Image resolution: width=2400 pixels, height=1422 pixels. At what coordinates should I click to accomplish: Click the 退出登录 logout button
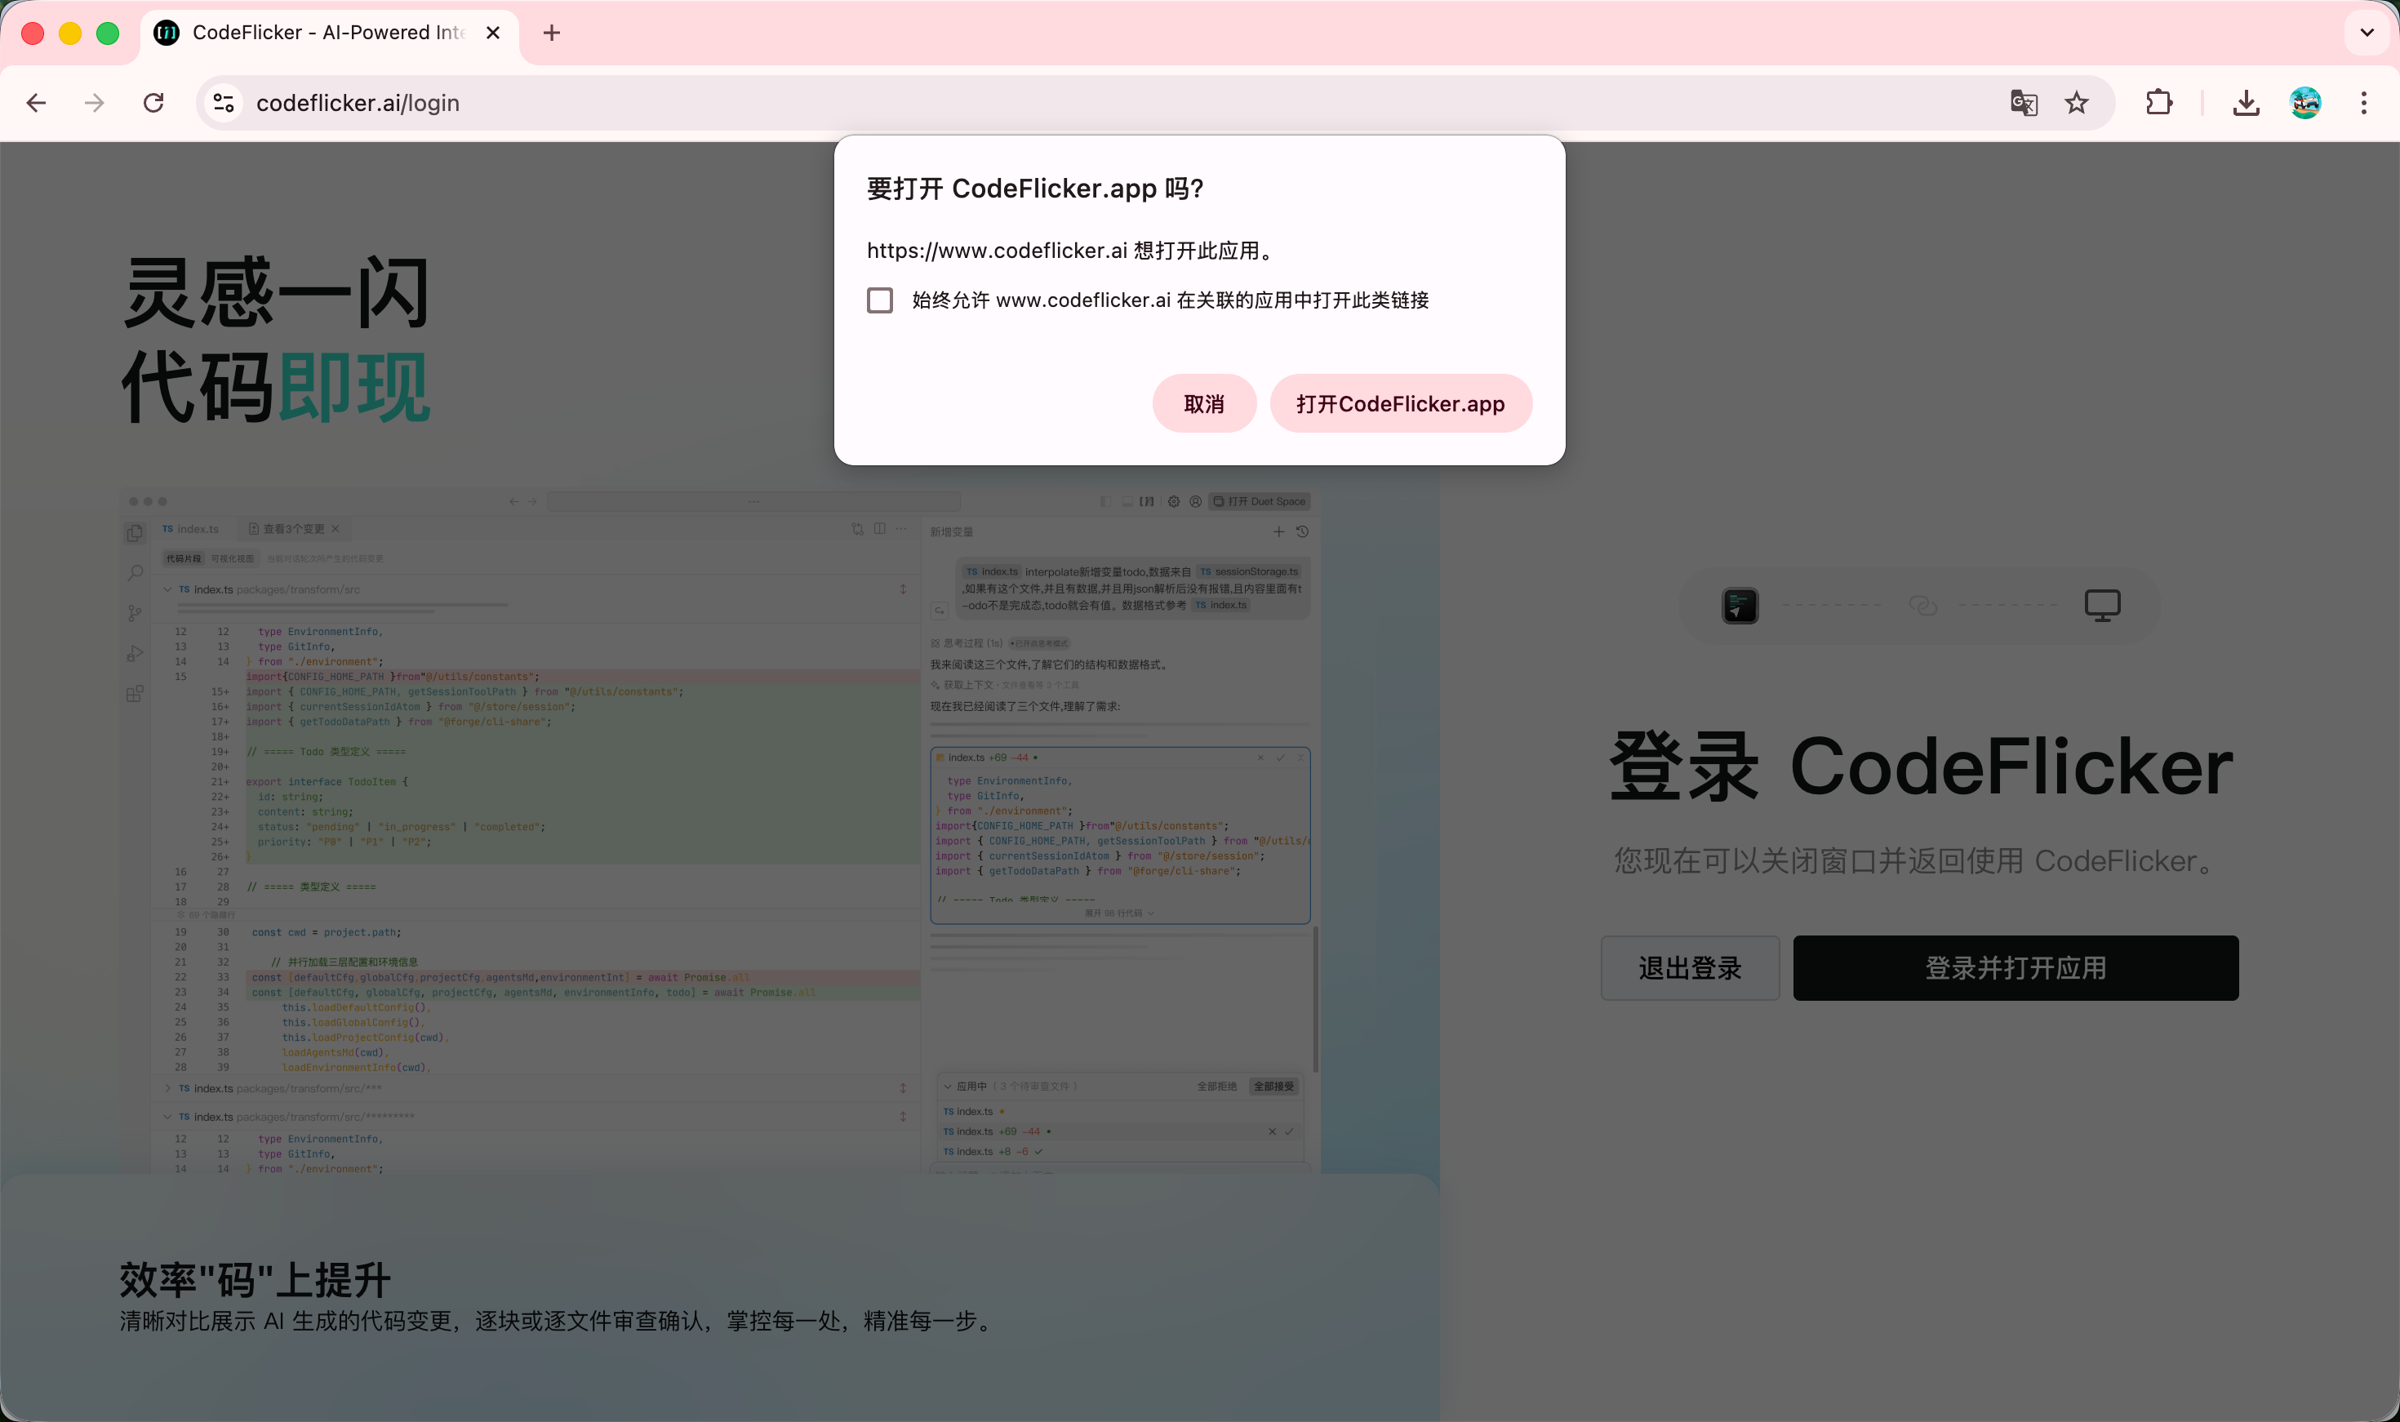(x=1689, y=968)
